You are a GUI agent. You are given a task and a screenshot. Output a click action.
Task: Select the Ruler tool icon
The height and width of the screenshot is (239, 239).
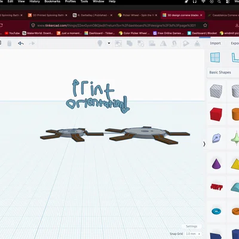[235, 57]
